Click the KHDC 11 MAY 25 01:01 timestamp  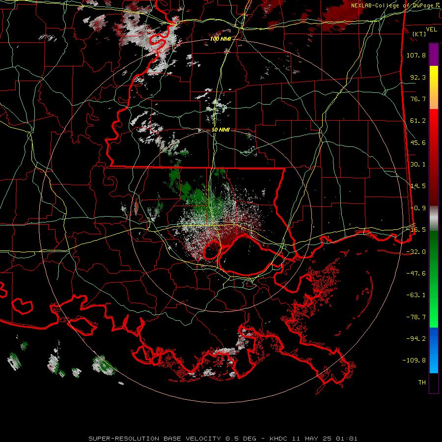313,439
